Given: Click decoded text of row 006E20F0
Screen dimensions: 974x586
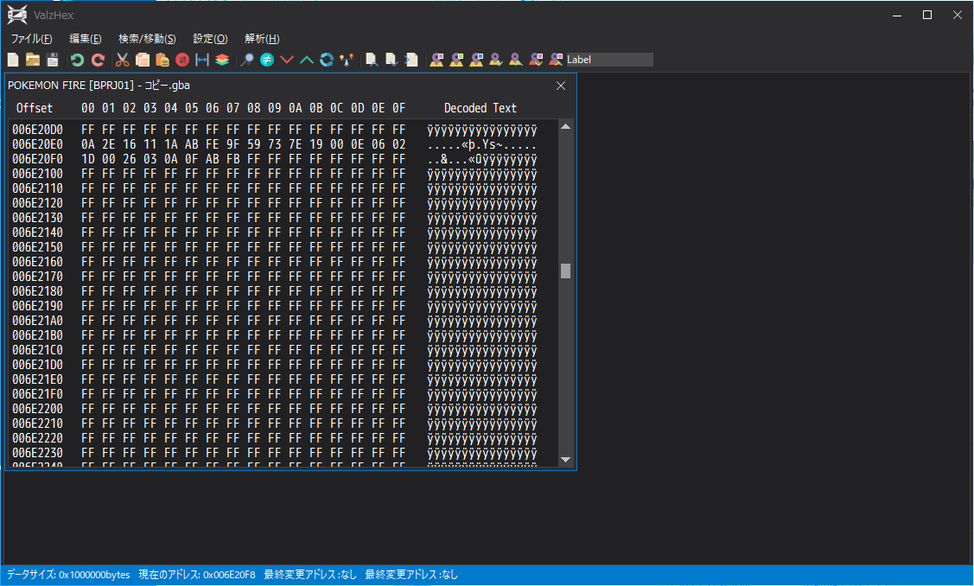Looking at the screenshot, I should point(482,159).
